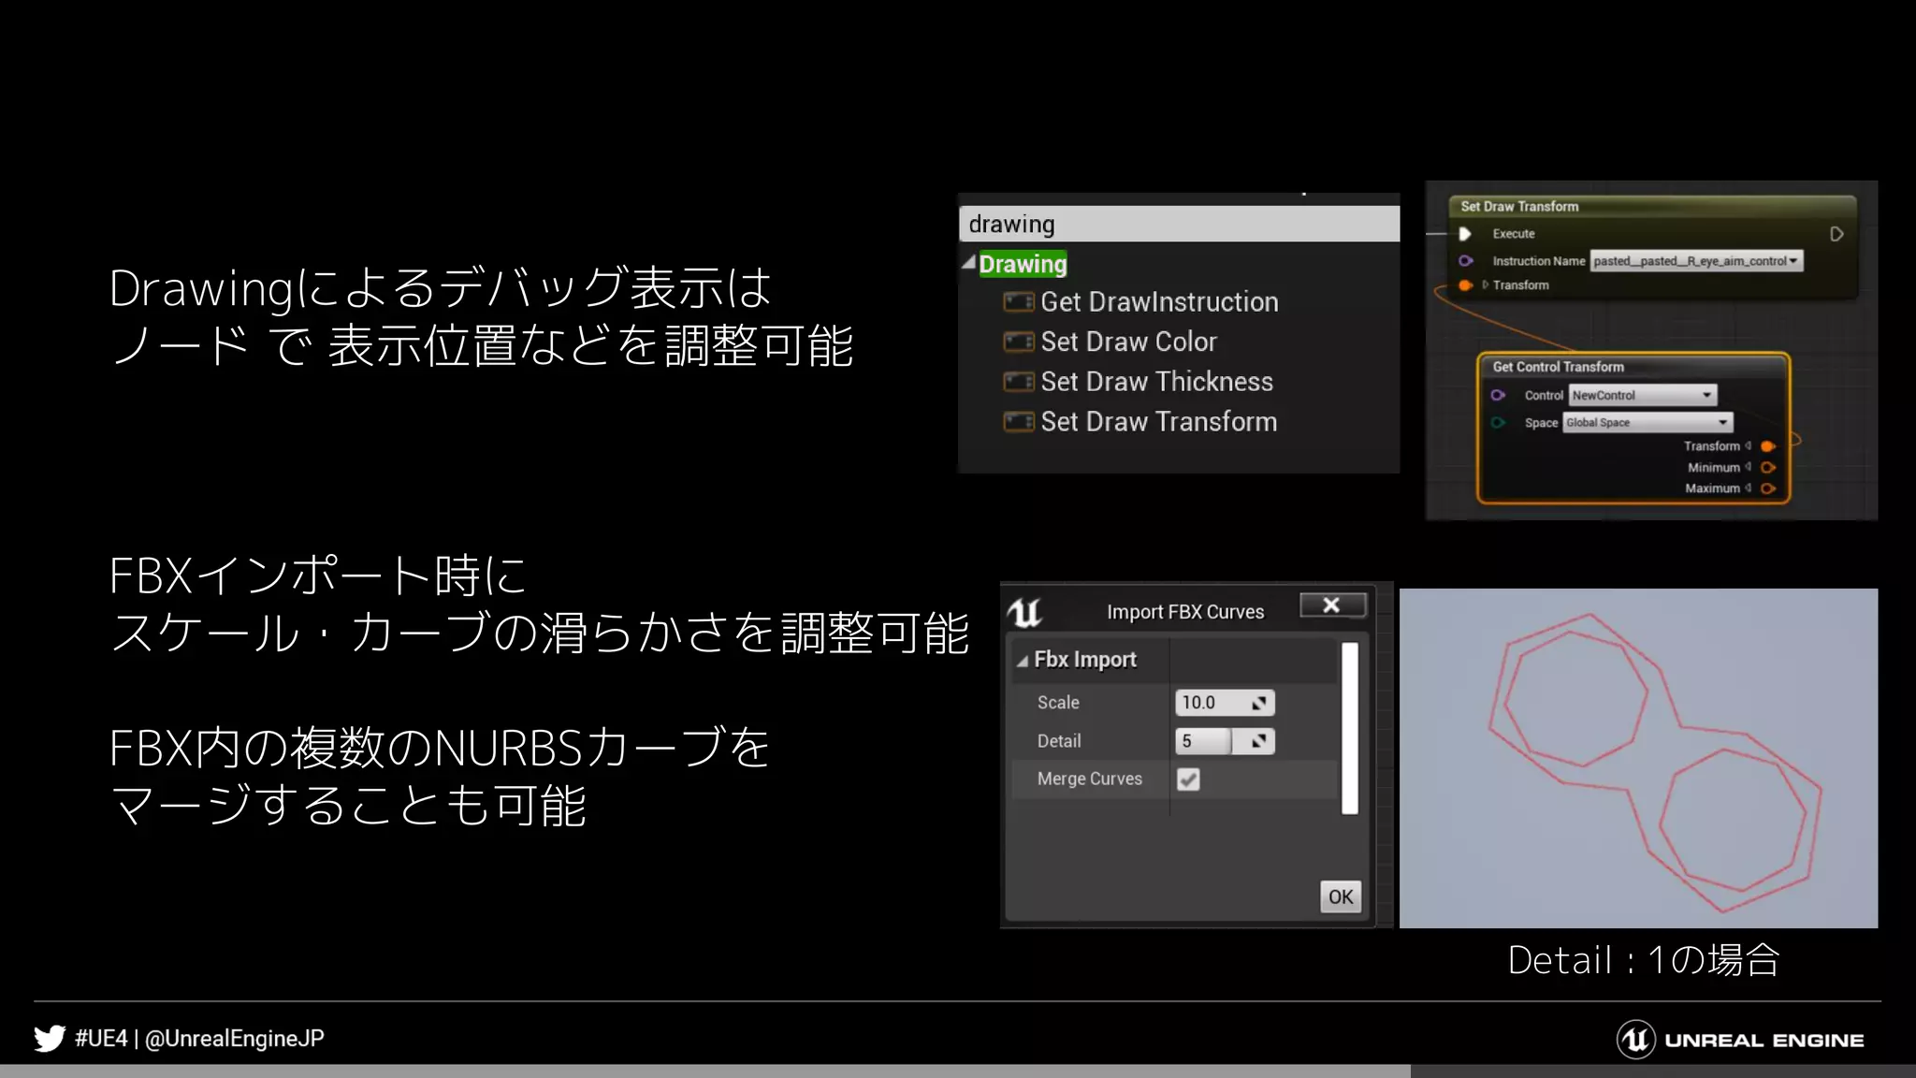Click the Get Control Transform node title
This screenshot has width=1916, height=1078.
click(1558, 367)
